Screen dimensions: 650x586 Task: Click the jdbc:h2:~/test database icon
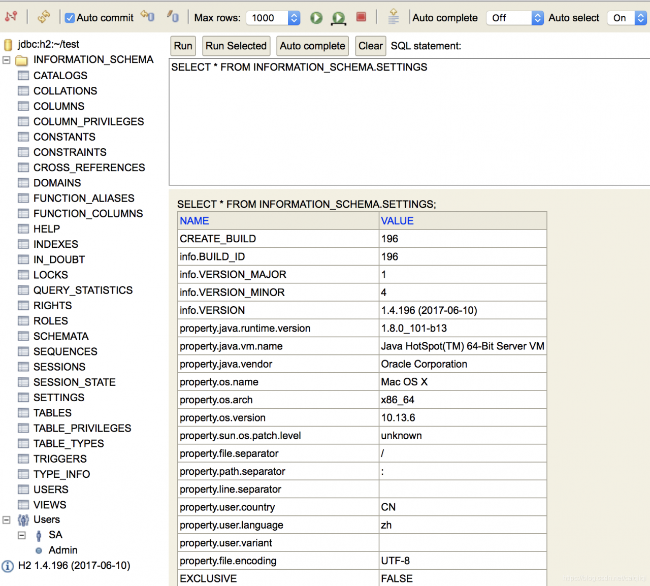(8, 45)
